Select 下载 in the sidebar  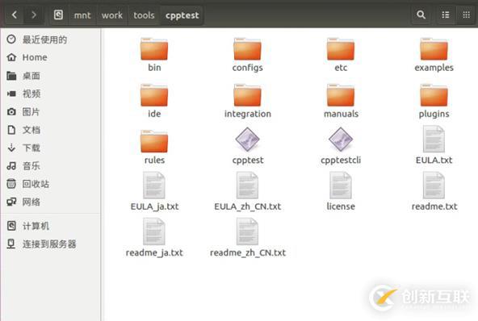point(31,148)
